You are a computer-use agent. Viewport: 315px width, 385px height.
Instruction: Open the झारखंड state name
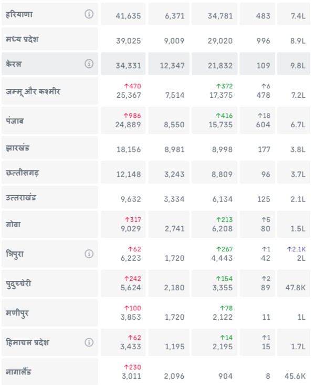pyautogui.click(x=18, y=148)
